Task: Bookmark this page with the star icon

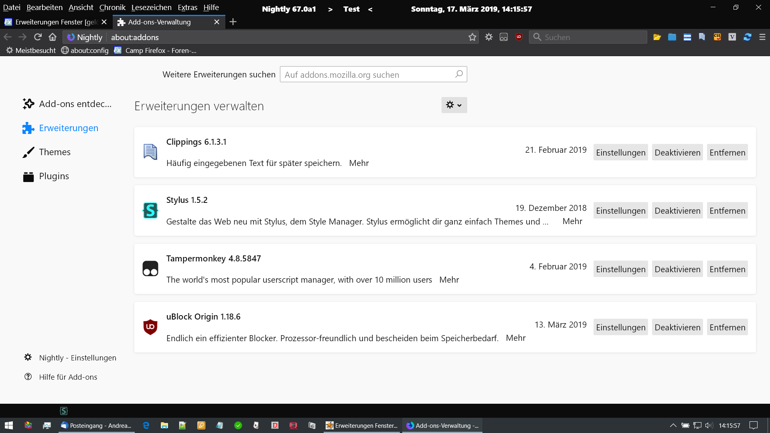Action: pyautogui.click(x=472, y=37)
